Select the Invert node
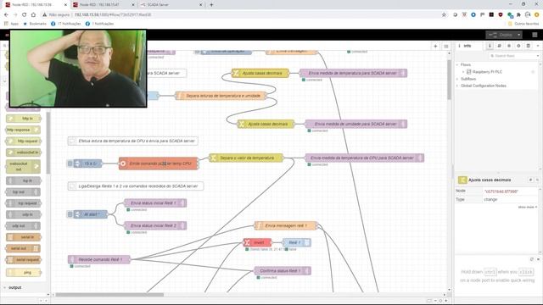This screenshot has width=543, height=305. coord(257,243)
